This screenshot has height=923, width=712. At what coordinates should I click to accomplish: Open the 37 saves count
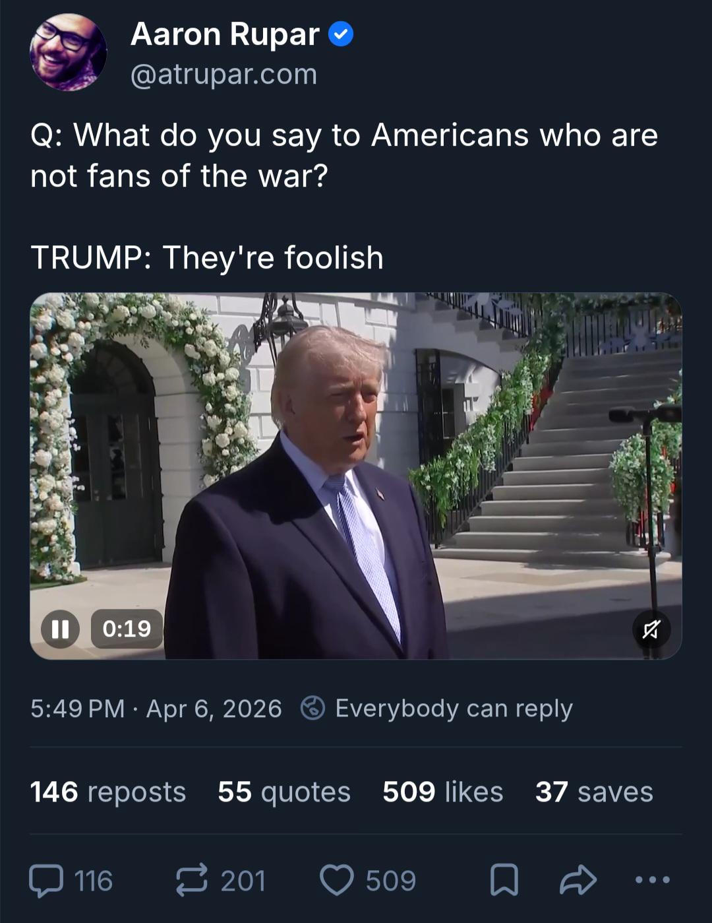click(594, 792)
